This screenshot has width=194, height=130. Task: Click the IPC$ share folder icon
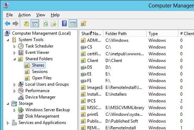coord(83,101)
